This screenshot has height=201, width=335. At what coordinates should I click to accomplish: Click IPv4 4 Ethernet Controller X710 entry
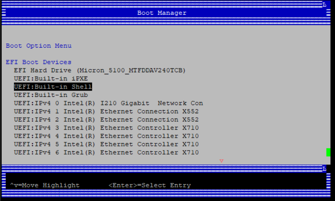106,136
